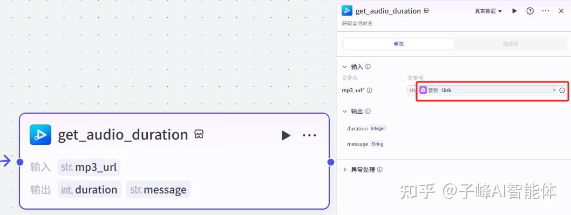Show info tooltip for mp3_url variable

pyautogui.click(x=369, y=91)
